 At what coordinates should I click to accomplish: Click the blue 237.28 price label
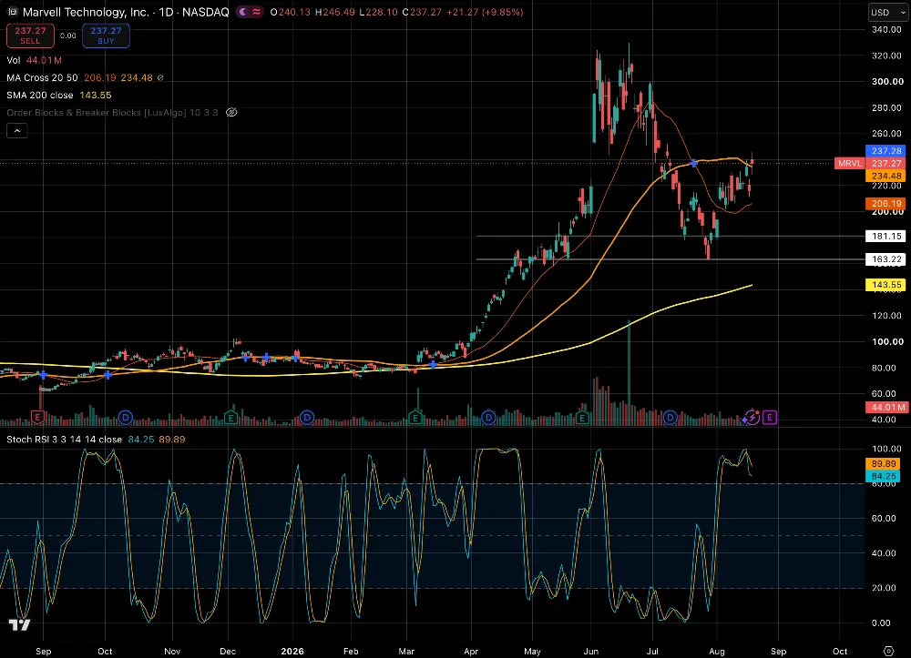886,151
